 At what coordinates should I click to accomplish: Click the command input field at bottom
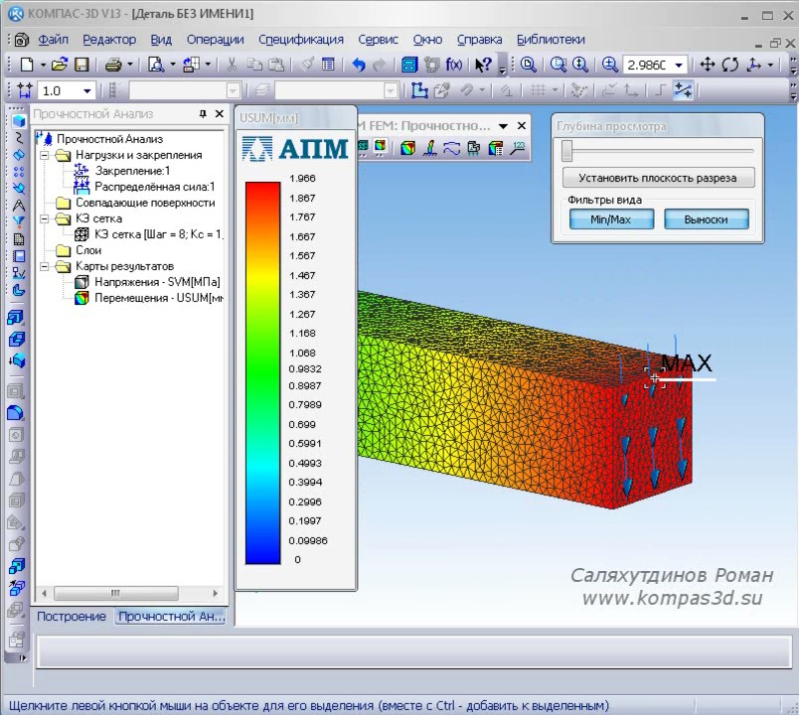(413, 650)
